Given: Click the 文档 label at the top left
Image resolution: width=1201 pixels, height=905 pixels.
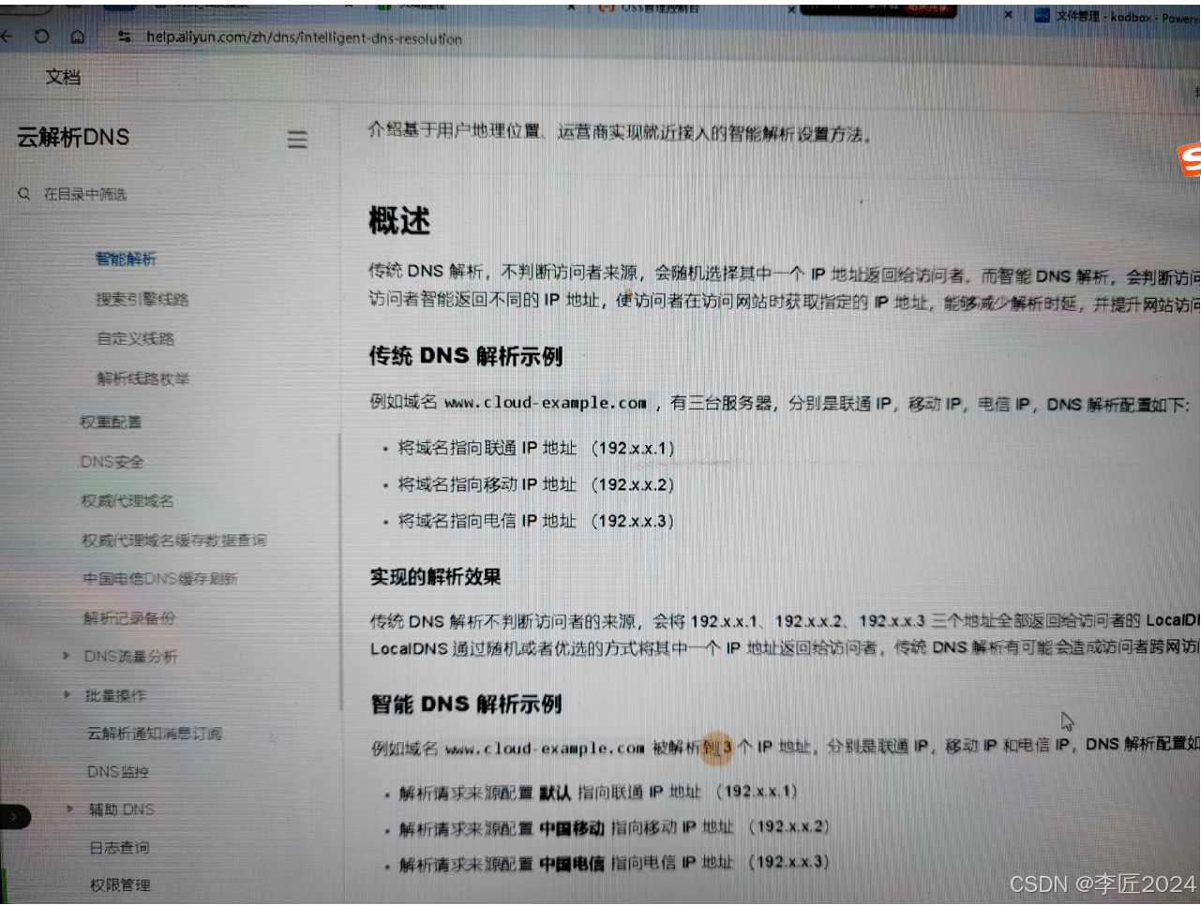Looking at the screenshot, I should pyautogui.click(x=63, y=77).
